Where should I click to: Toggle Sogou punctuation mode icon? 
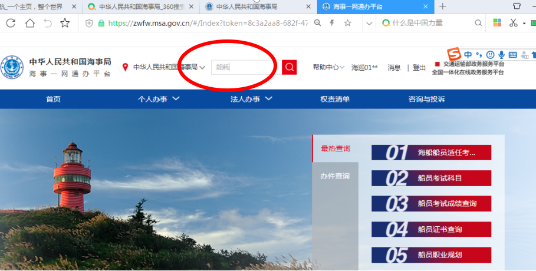(x=479, y=55)
